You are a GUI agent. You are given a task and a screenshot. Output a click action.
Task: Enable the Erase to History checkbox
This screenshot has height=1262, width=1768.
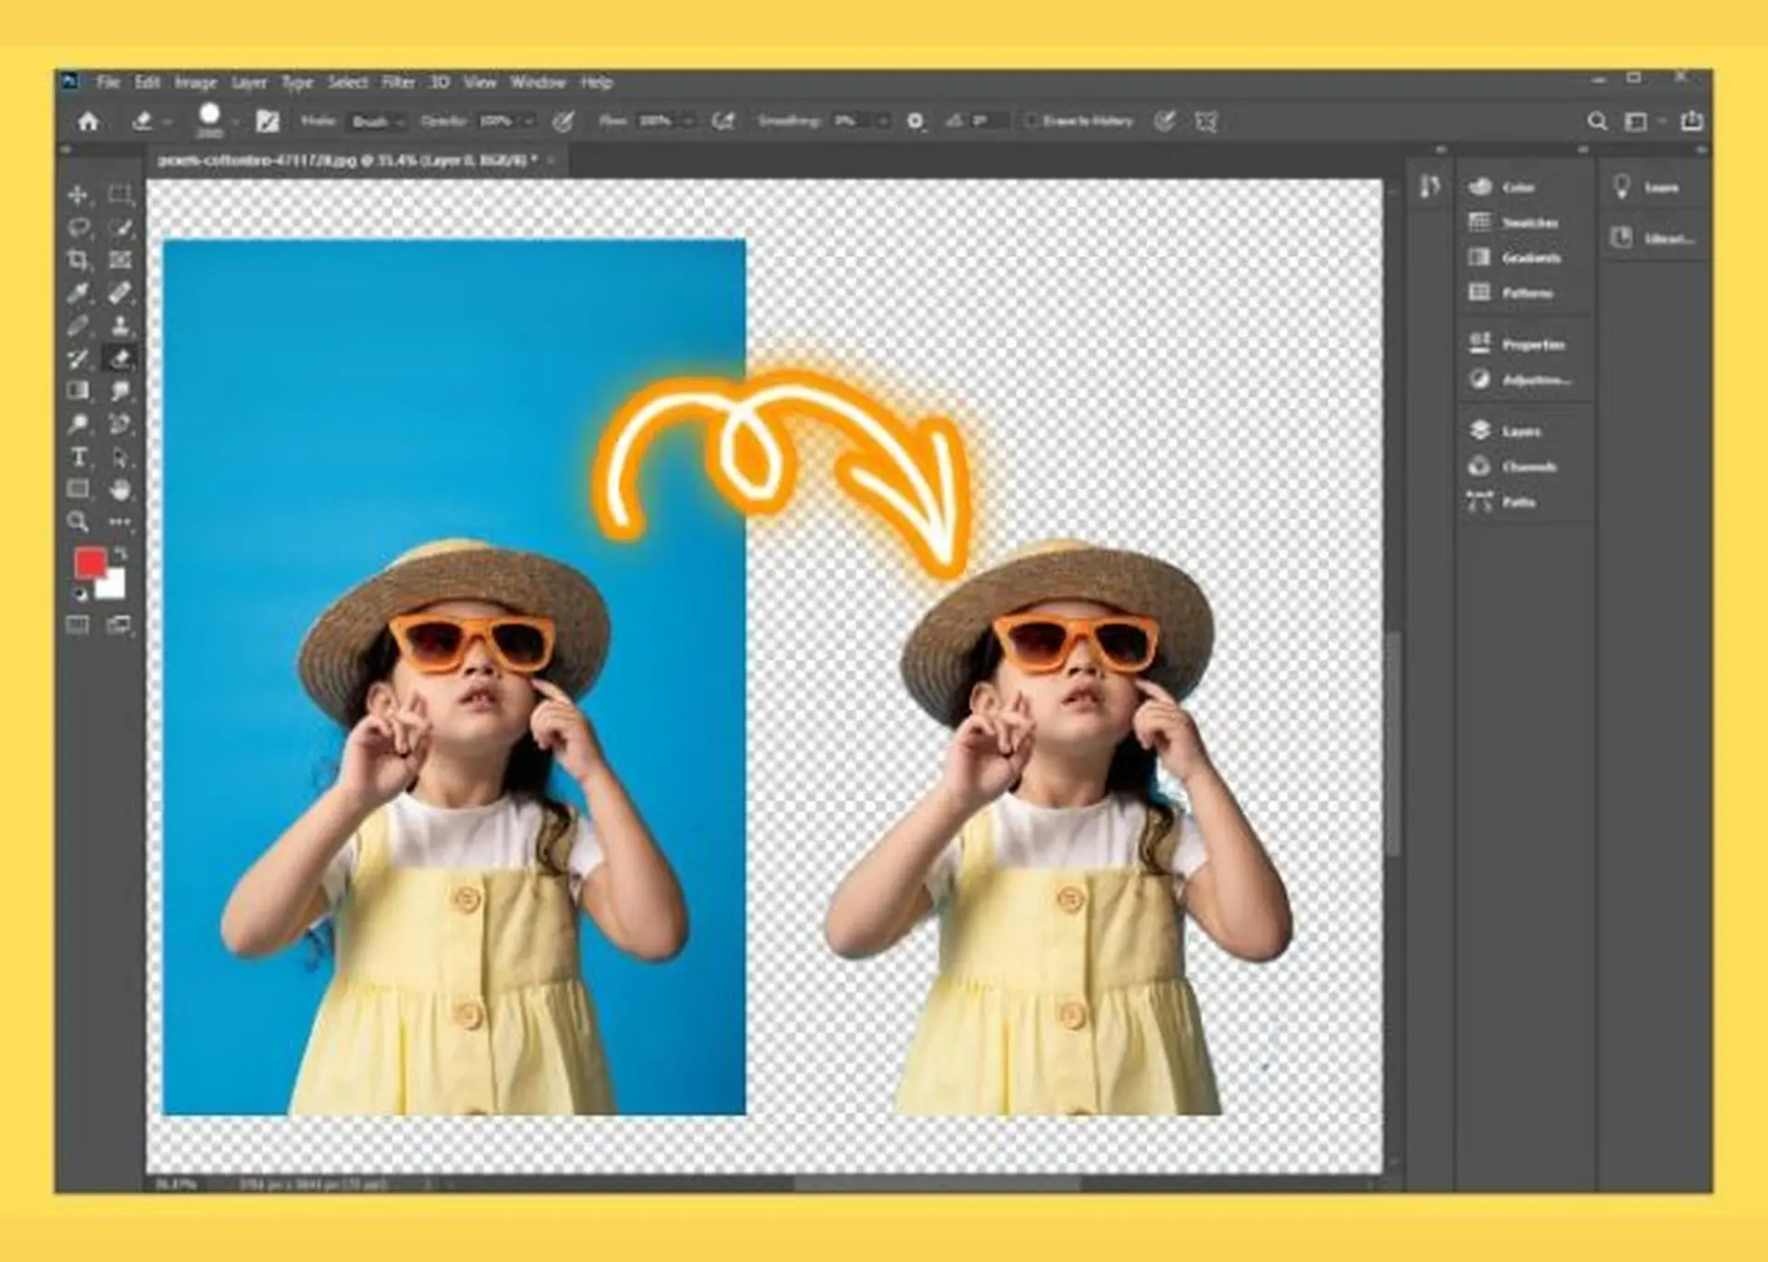coord(1031,121)
